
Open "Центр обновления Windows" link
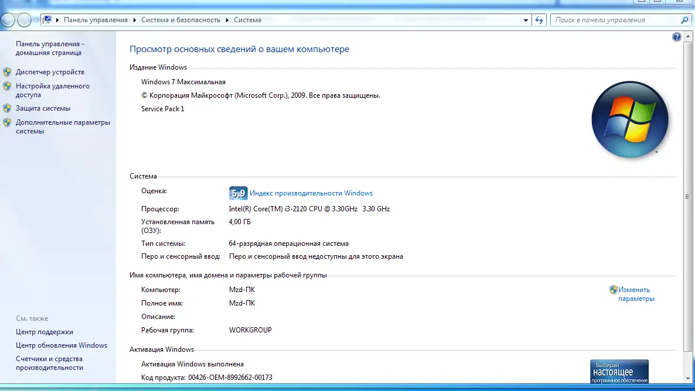point(62,345)
